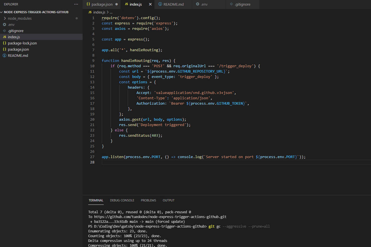Select index.js in the Explorer tree

(x=41, y=37)
